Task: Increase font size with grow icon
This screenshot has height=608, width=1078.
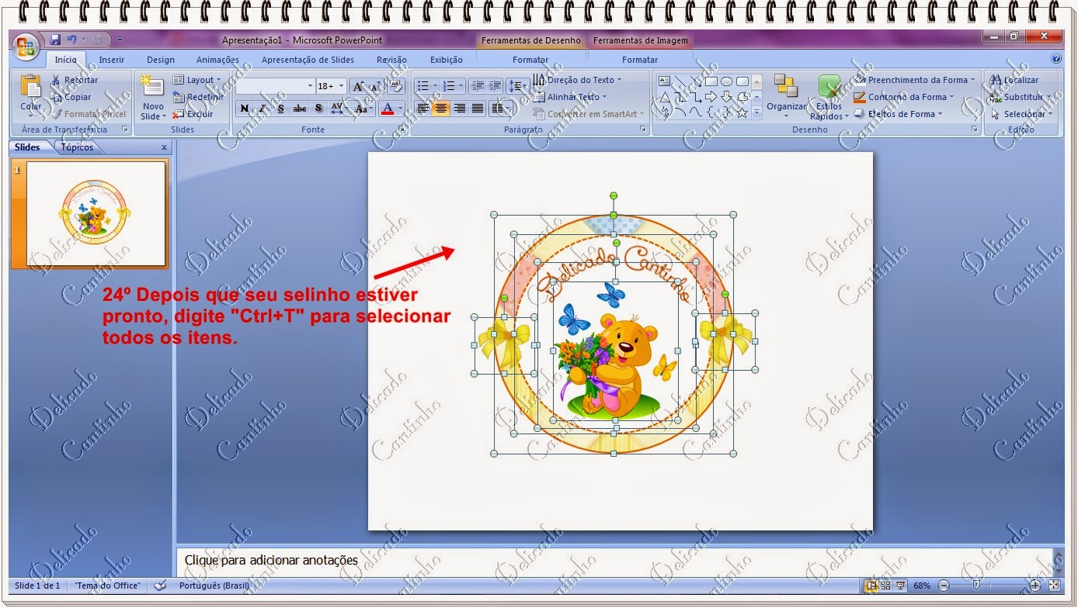Action: pos(358,86)
